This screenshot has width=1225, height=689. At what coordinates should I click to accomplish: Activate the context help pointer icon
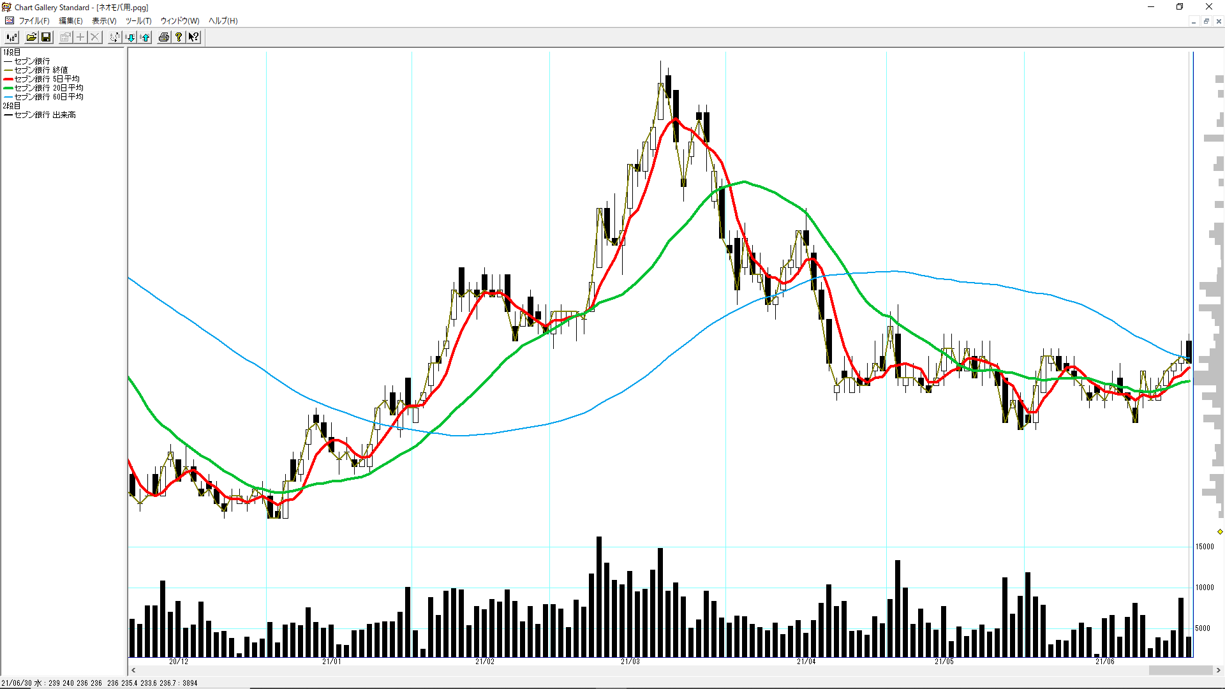[193, 37]
